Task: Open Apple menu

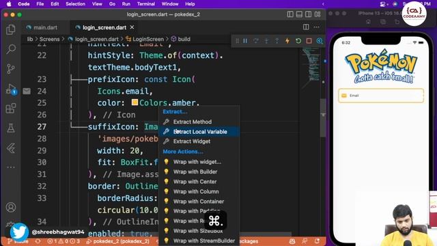Action: click(x=9, y=4)
